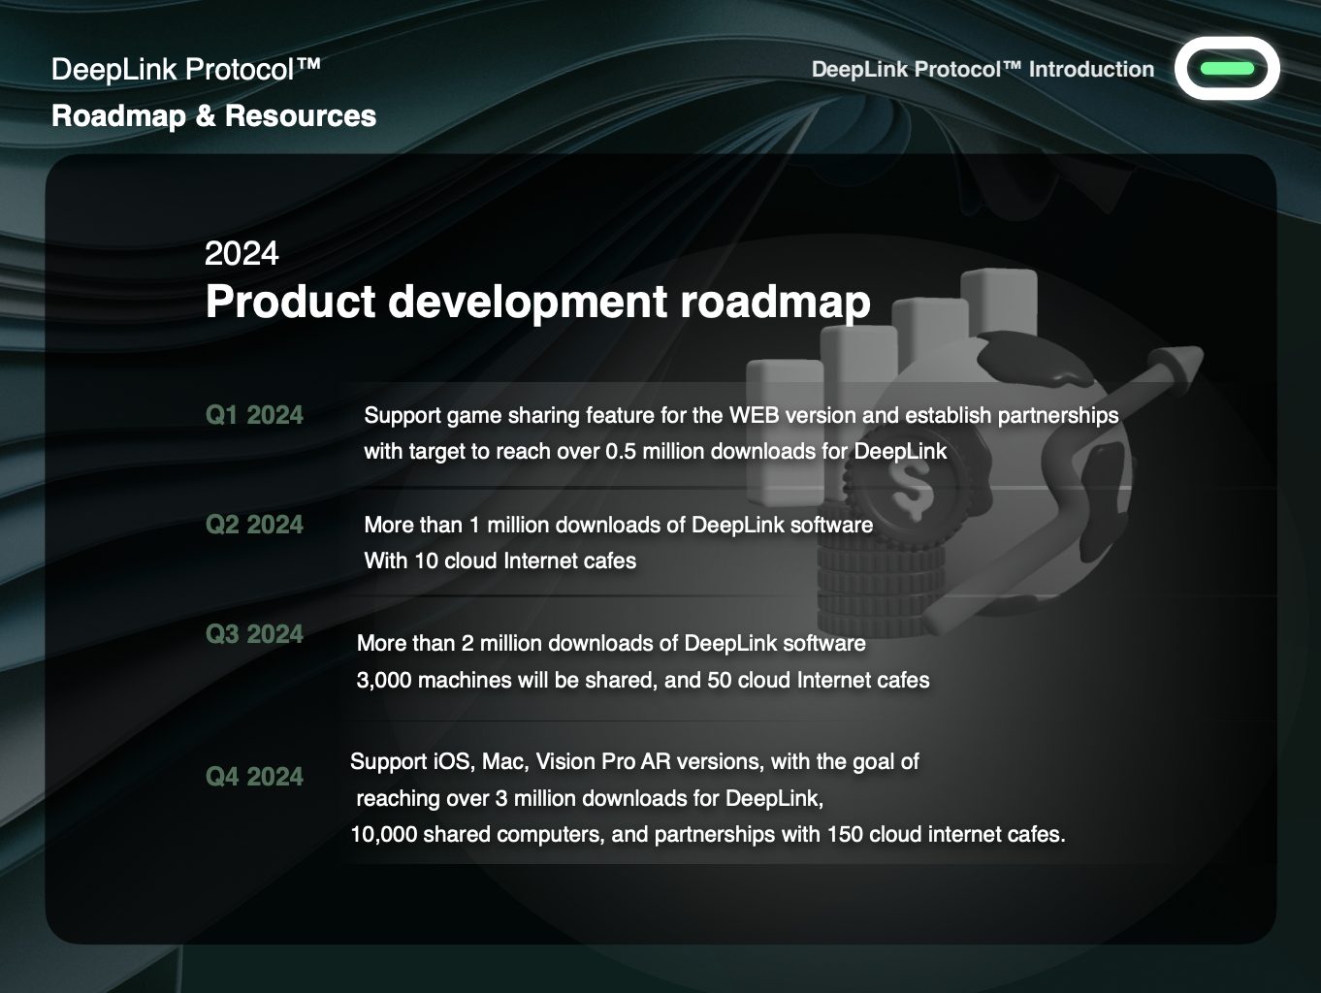1321x993 pixels.
Task: Click the "Roadmap & Resources" subtitle
Action: [x=213, y=115]
